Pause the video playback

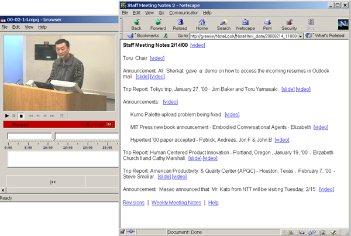click(x=14, y=116)
